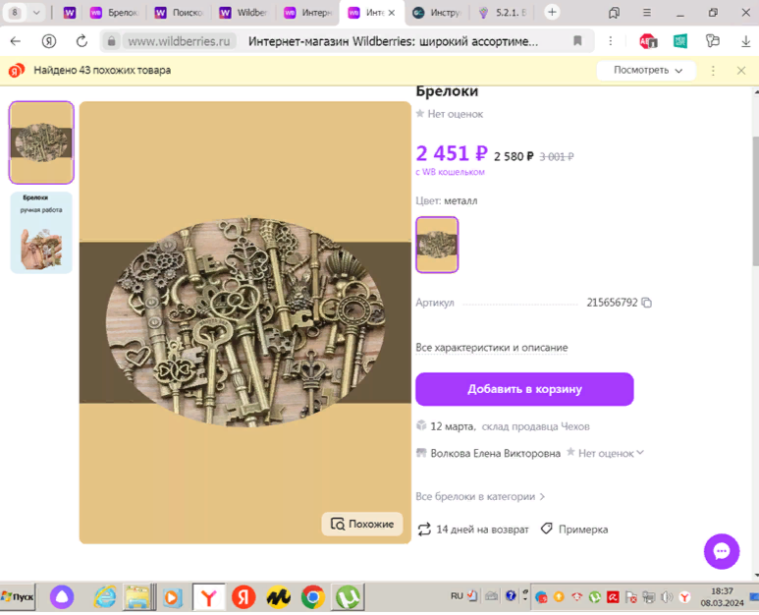
Task: Expand the Посмотреть dropdown in yellow bar
Action: [647, 70]
